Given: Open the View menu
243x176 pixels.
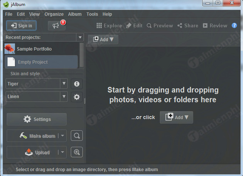Looking at the screenshot, I should click(34, 14).
